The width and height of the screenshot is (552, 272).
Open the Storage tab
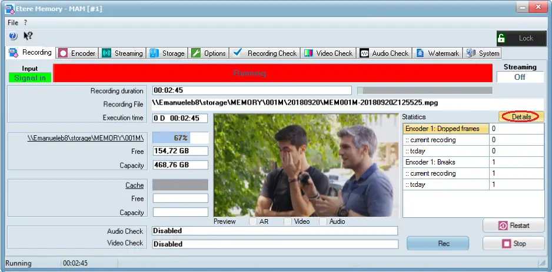pyautogui.click(x=167, y=53)
